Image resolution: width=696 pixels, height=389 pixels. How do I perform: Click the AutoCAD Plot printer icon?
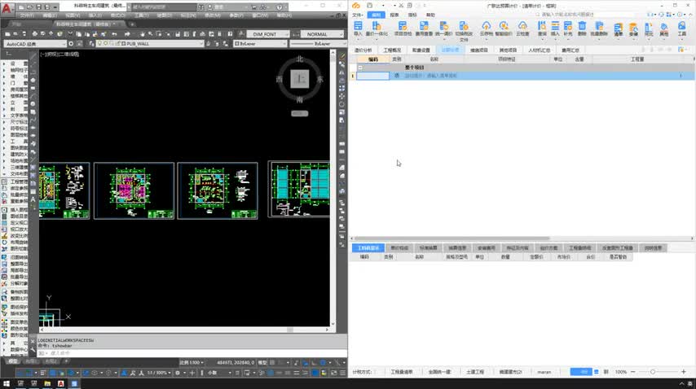(x=34, y=34)
